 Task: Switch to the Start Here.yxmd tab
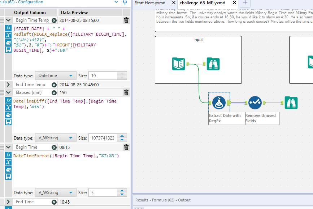[150, 3]
